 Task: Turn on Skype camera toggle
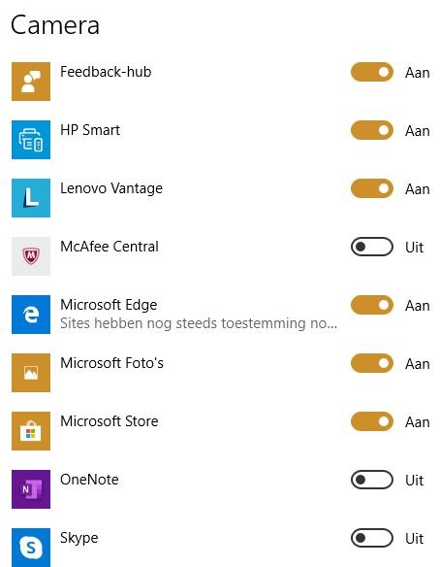pos(372,538)
